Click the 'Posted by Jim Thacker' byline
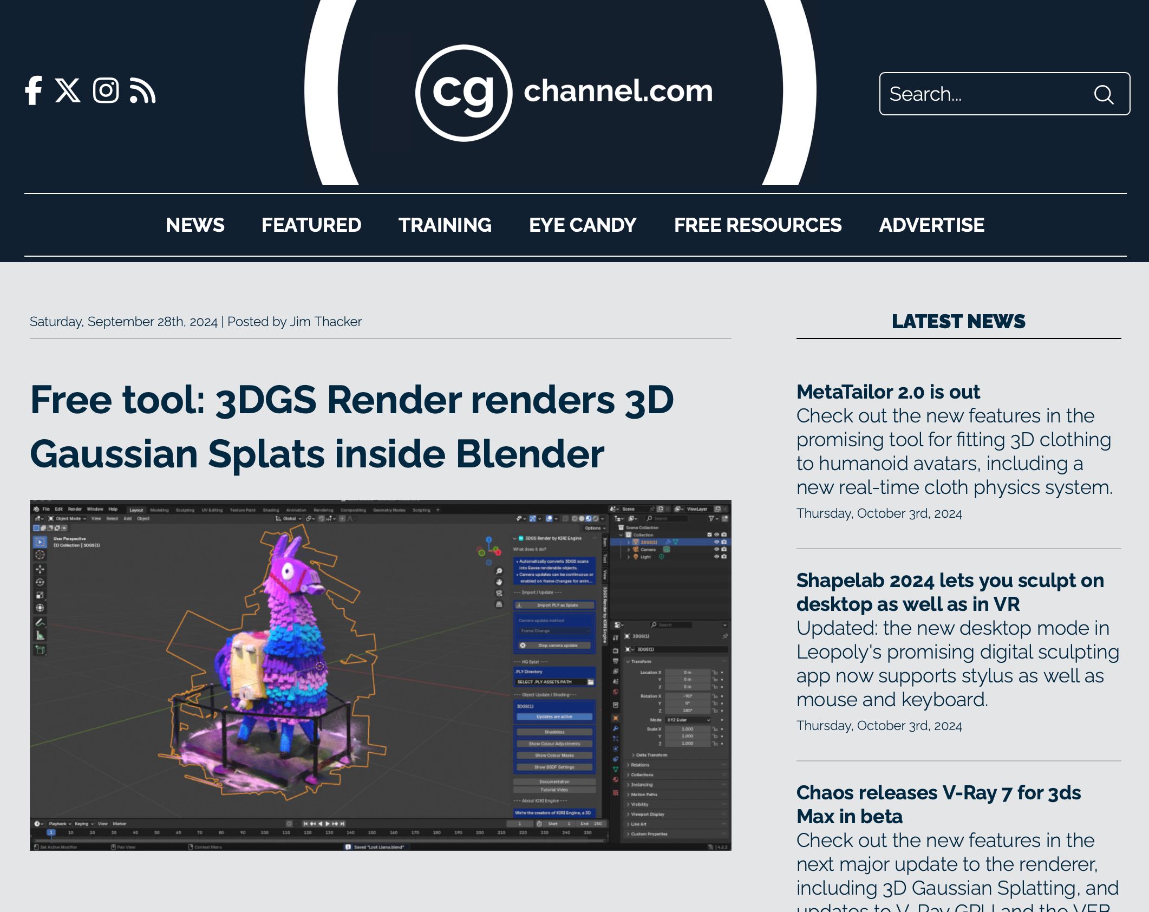This screenshot has height=912, width=1149. [294, 322]
